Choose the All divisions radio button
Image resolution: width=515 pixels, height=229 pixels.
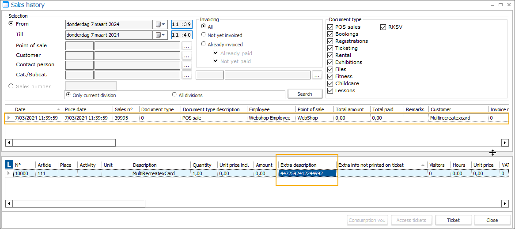coord(174,95)
